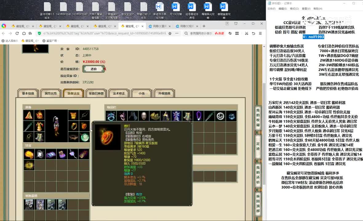Open Notepad 格式(O) menu

(294, 9)
